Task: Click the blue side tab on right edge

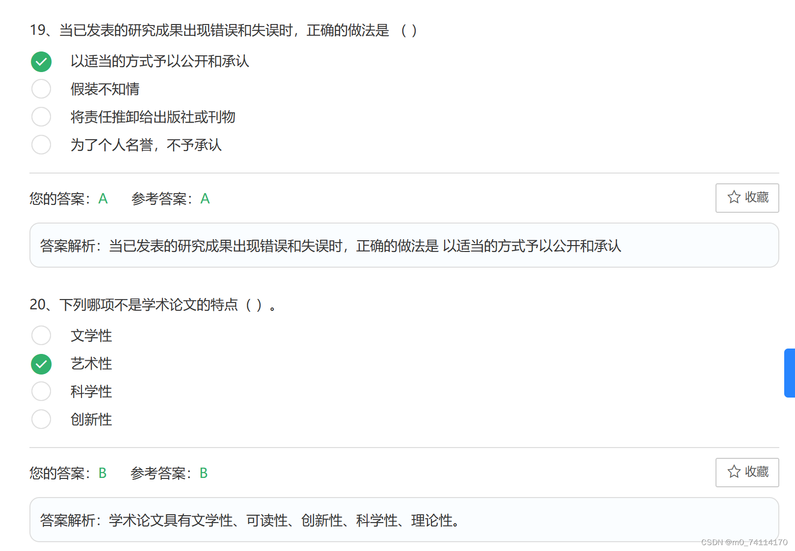Action: click(x=790, y=373)
